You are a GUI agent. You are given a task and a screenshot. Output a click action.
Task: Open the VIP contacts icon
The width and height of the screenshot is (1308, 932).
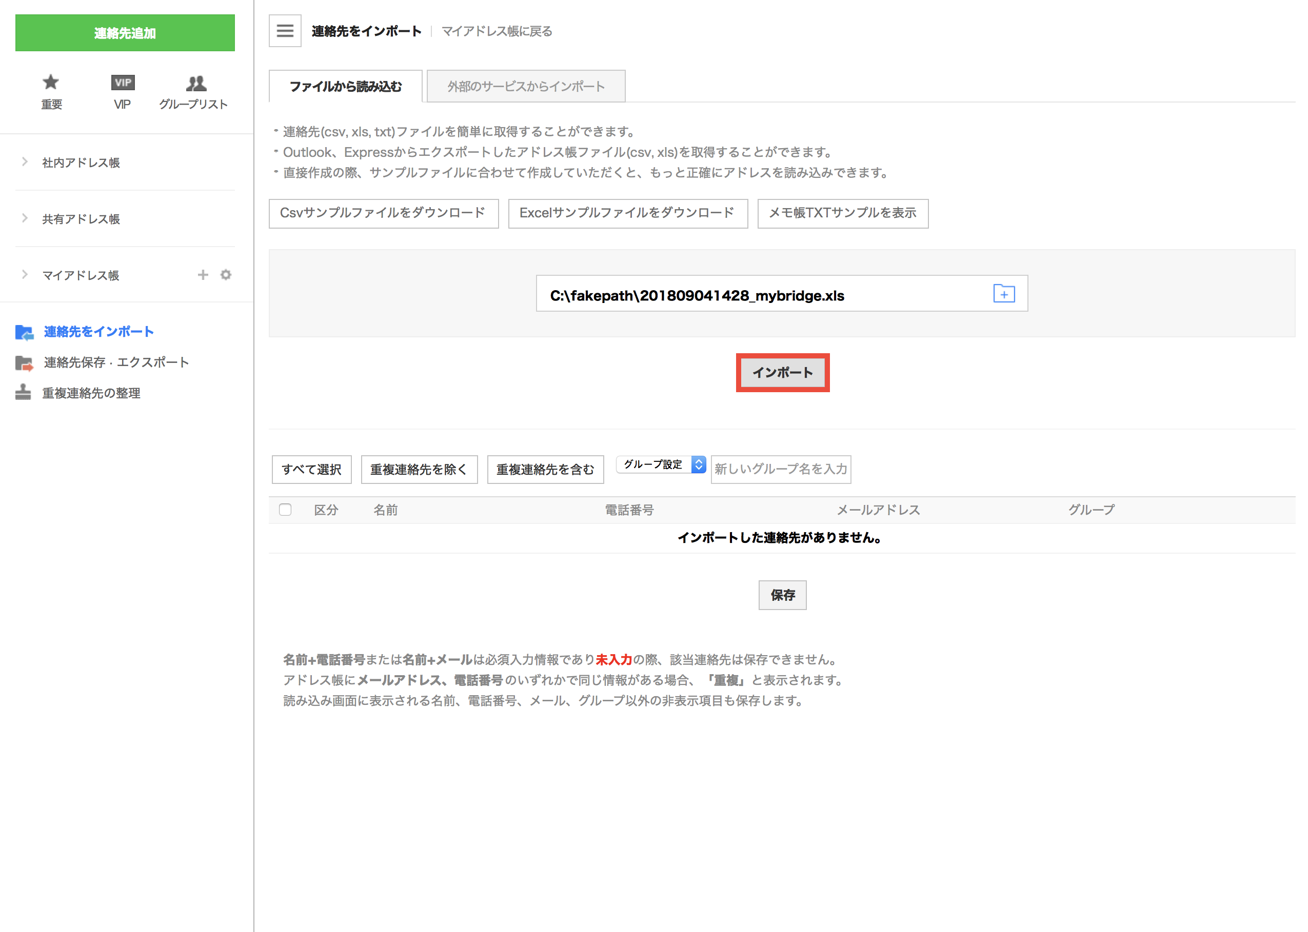122,83
